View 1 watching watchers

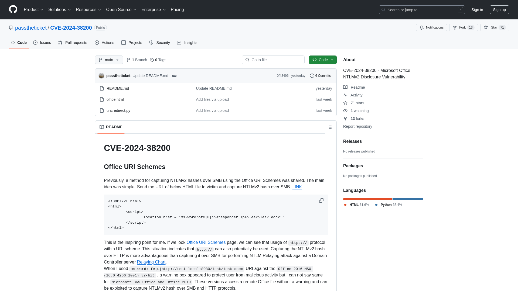(356, 111)
